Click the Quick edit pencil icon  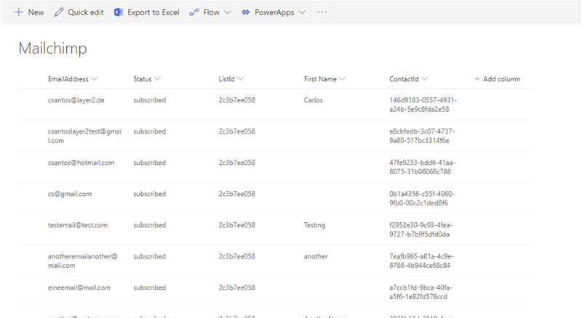point(59,12)
